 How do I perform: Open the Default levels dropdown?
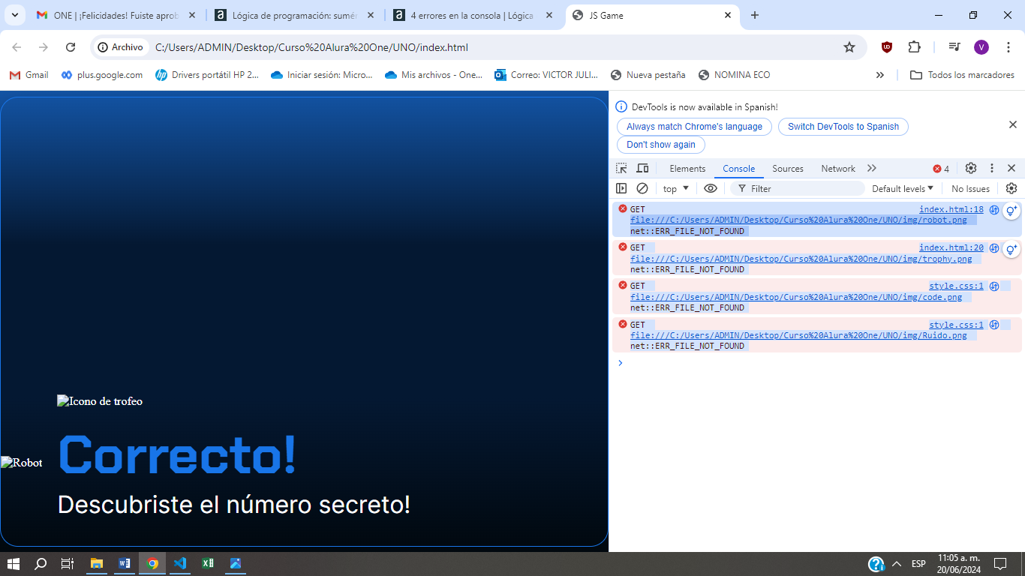(903, 189)
